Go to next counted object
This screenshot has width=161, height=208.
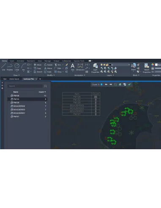tap(111, 85)
